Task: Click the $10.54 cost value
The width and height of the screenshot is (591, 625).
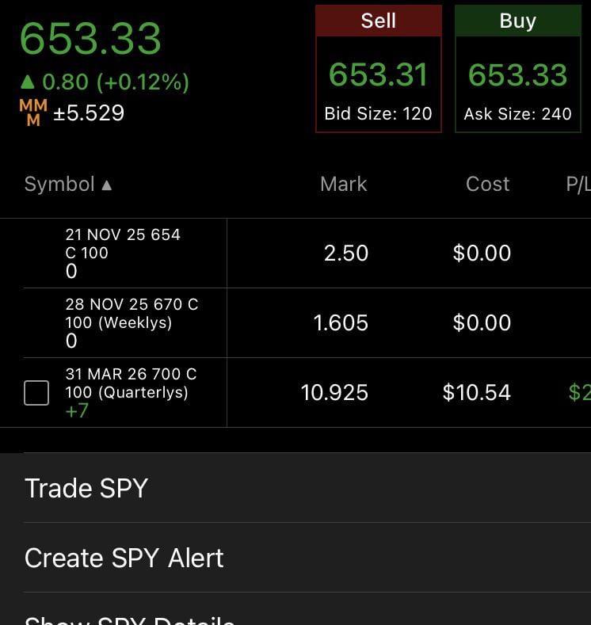Action: (477, 393)
